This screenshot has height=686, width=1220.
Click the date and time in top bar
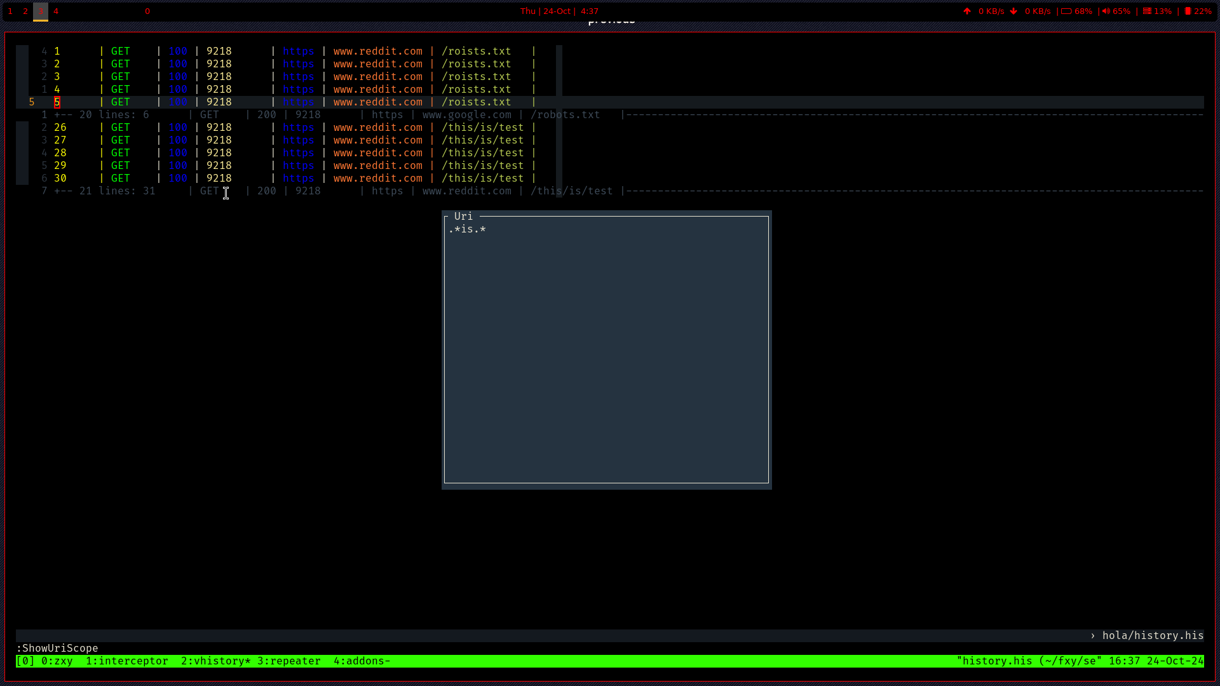(559, 11)
